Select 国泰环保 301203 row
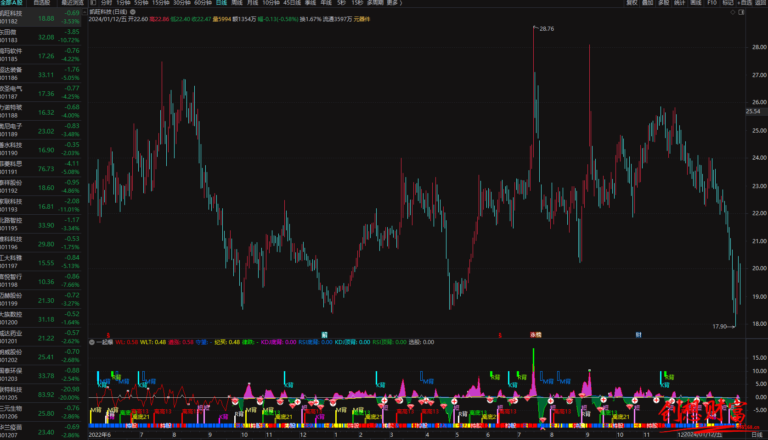Image resolution: width=768 pixels, height=440 pixels. [40, 375]
